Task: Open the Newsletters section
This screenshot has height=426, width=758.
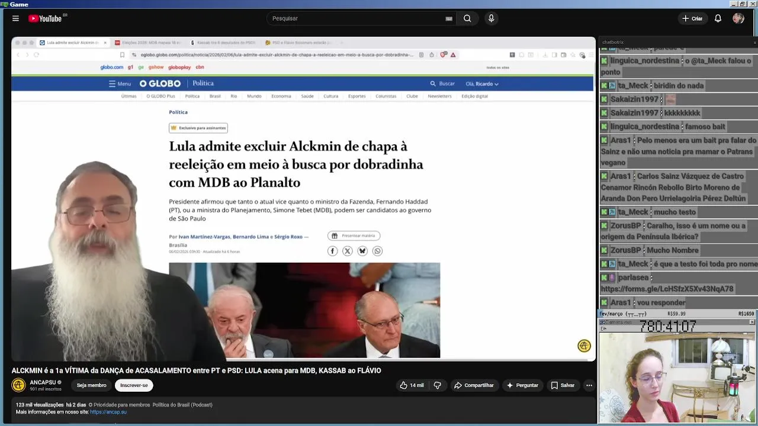Action: [439, 96]
